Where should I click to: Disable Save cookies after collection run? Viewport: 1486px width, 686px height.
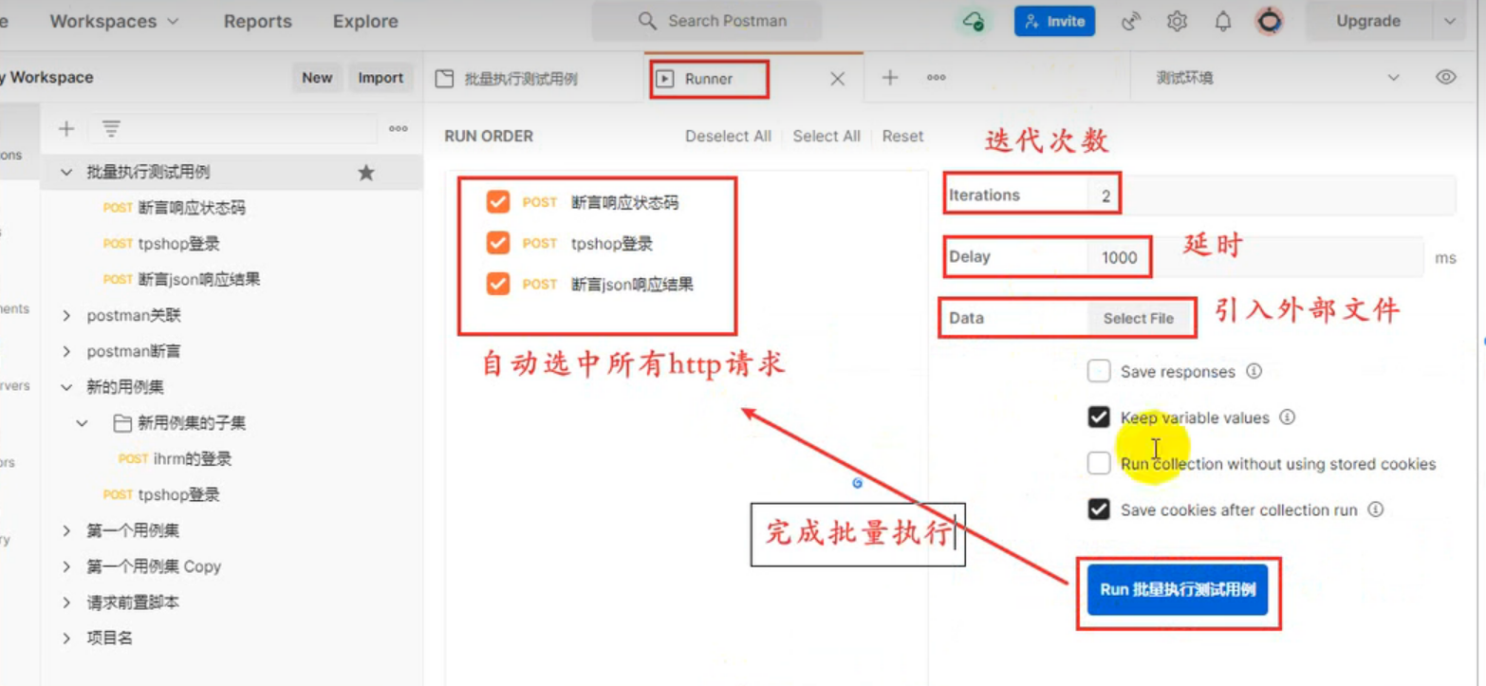pos(1099,510)
